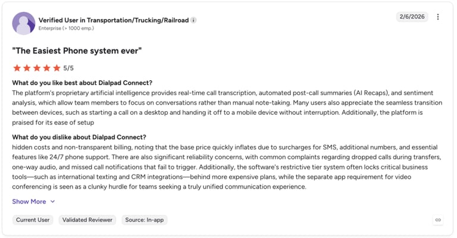Click Enterprise (> 1000 emp.) company size label
The height and width of the screenshot is (238, 457).
[66, 28]
